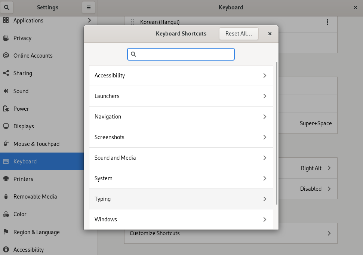Click the Displays monitor icon
Screen dimensions: 363x255
pyautogui.click(x=6, y=126)
